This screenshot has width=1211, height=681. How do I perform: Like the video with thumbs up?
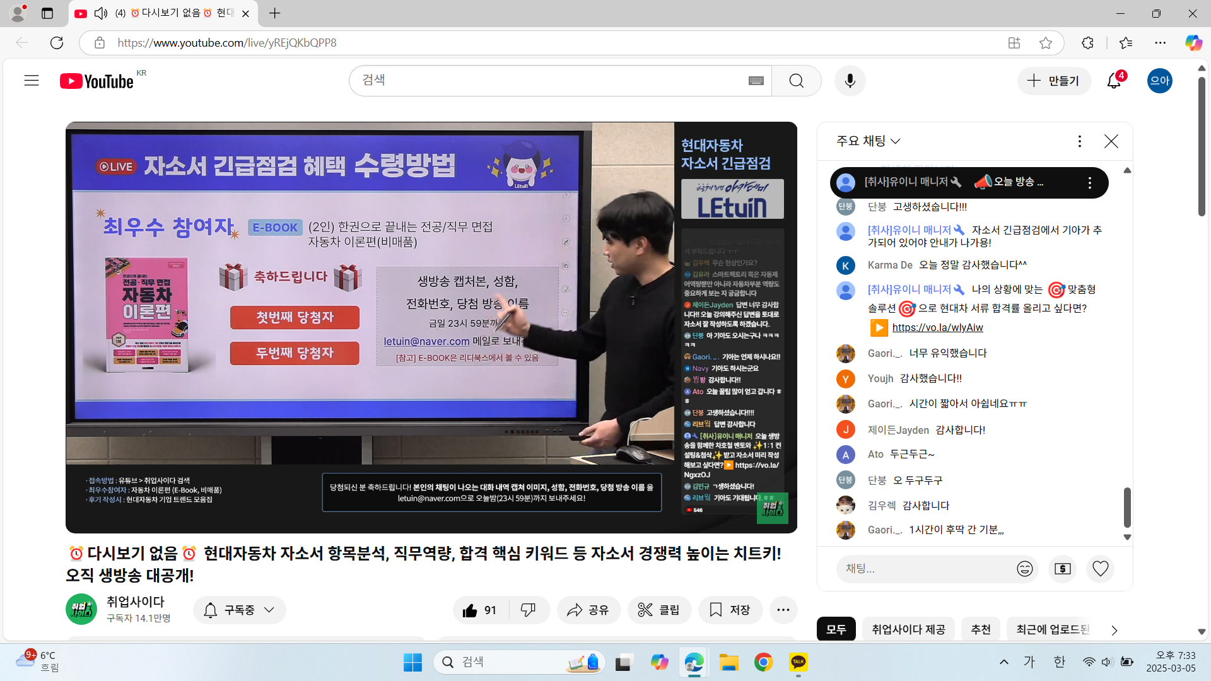[x=481, y=610]
